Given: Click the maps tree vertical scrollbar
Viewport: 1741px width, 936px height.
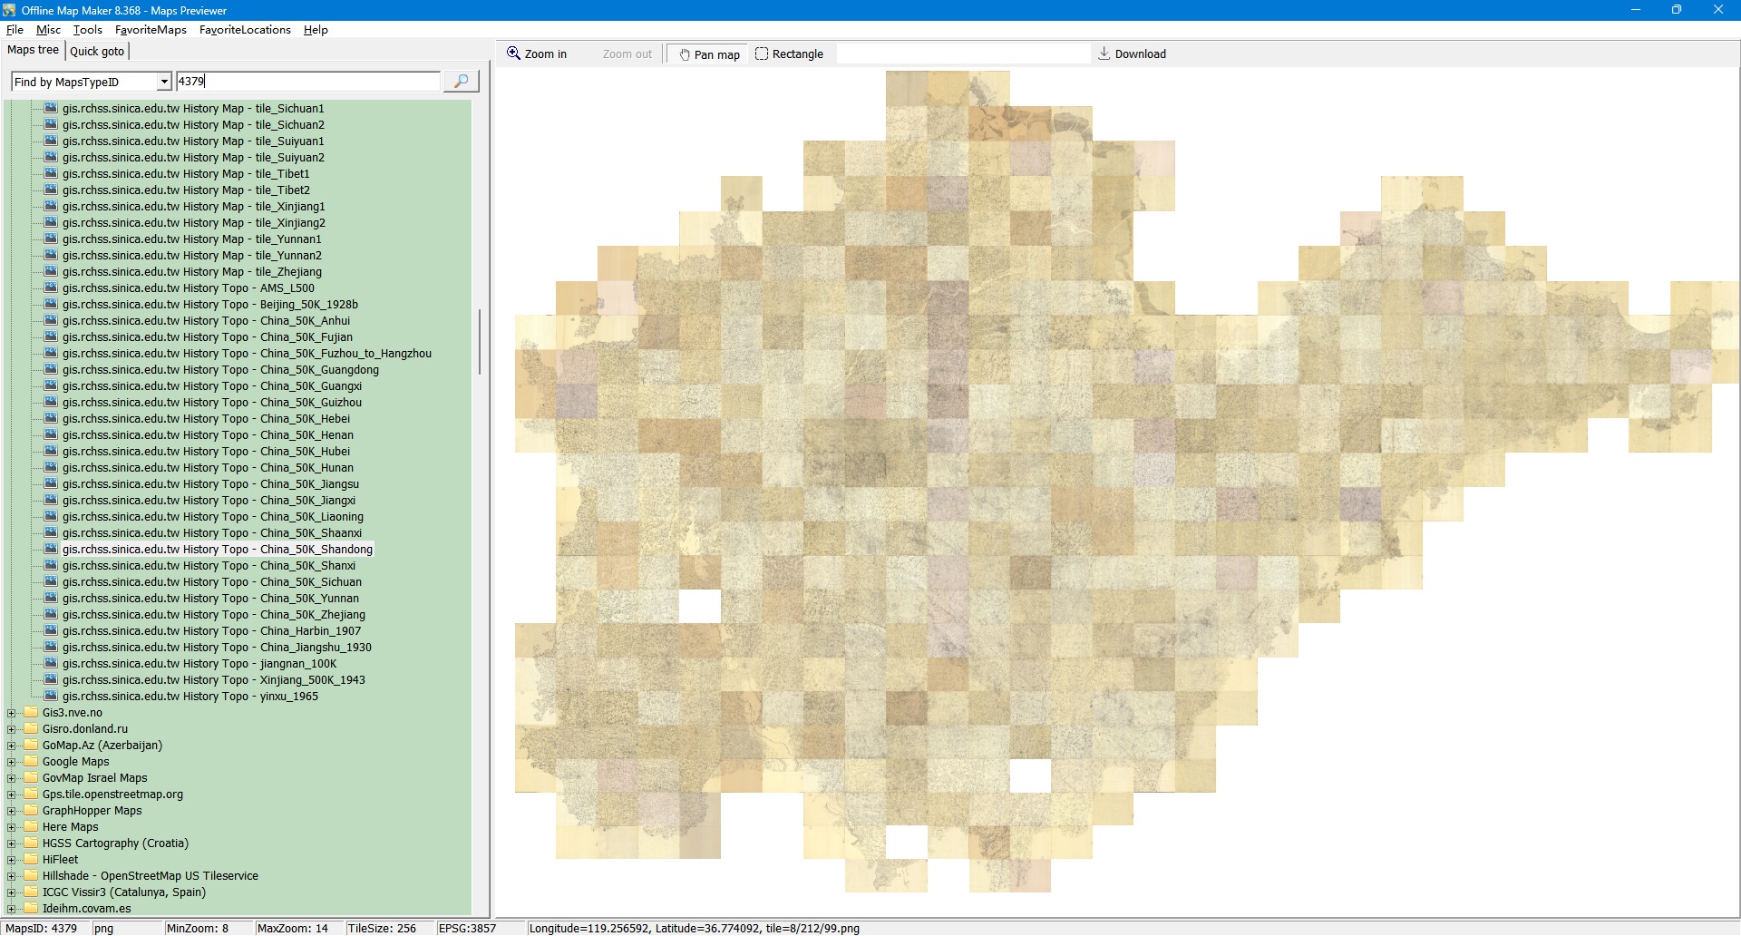Looking at the screenshot, I should click(x=480, y=341).
